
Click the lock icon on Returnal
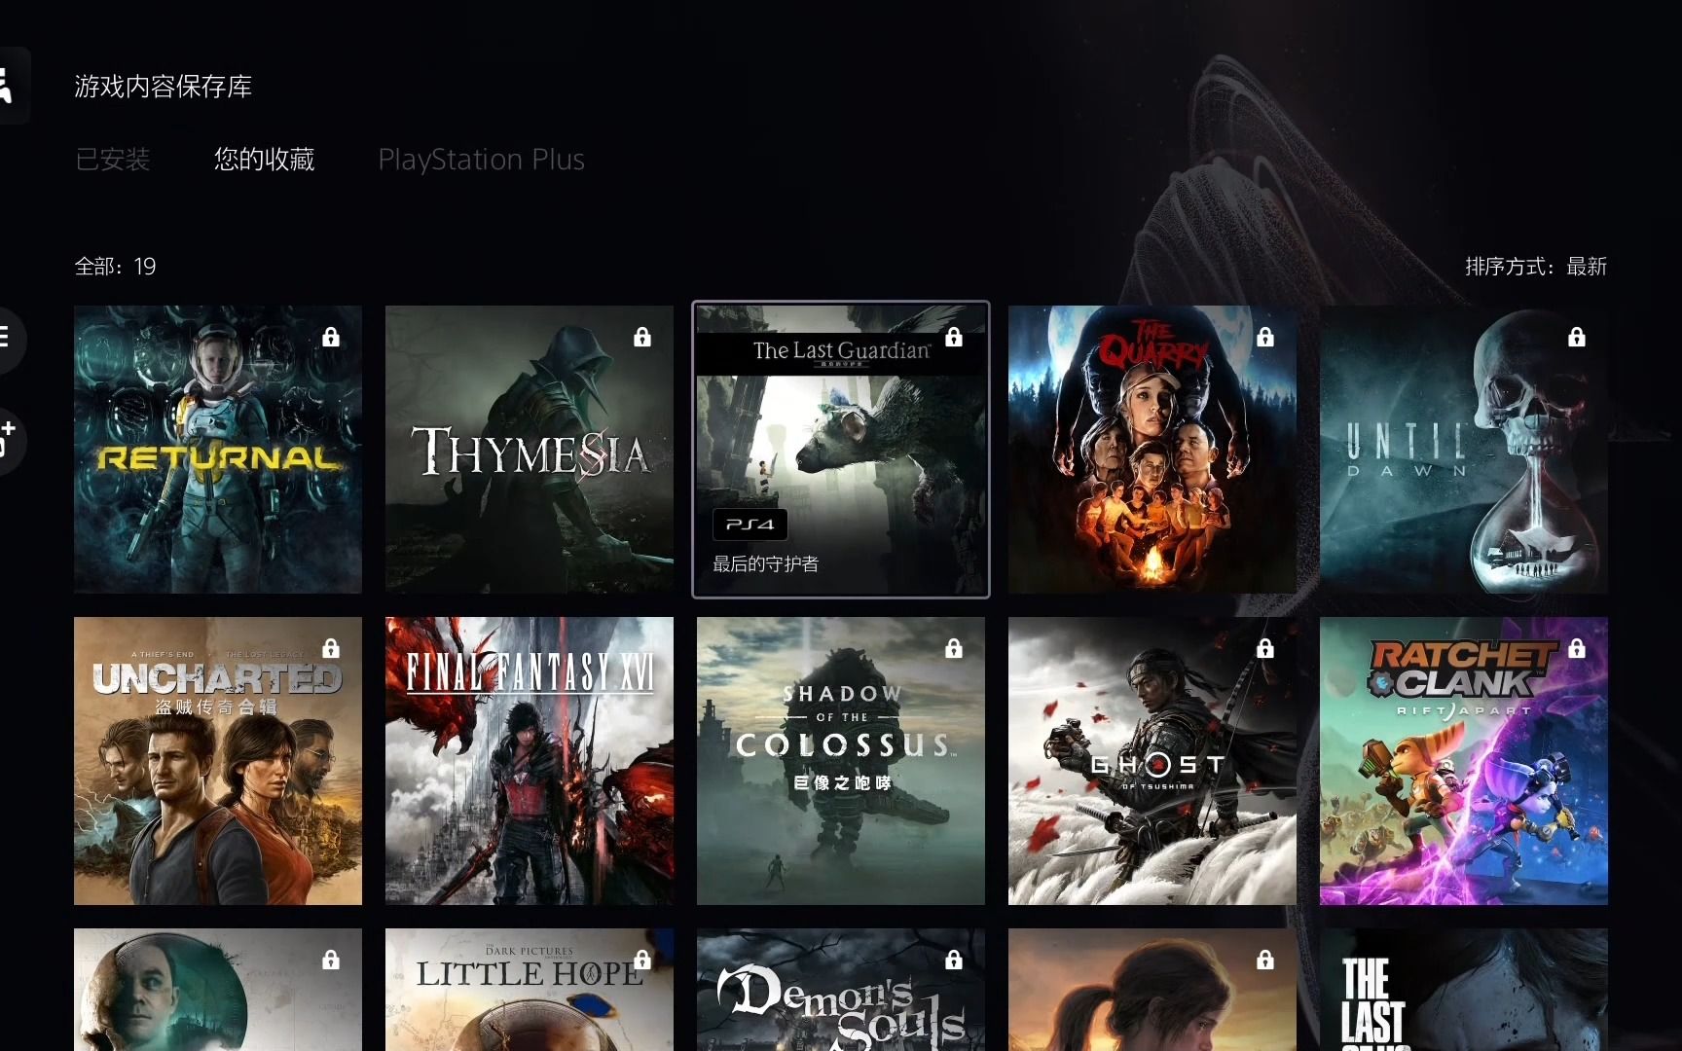pyautogui.click(x=331, y=337)
